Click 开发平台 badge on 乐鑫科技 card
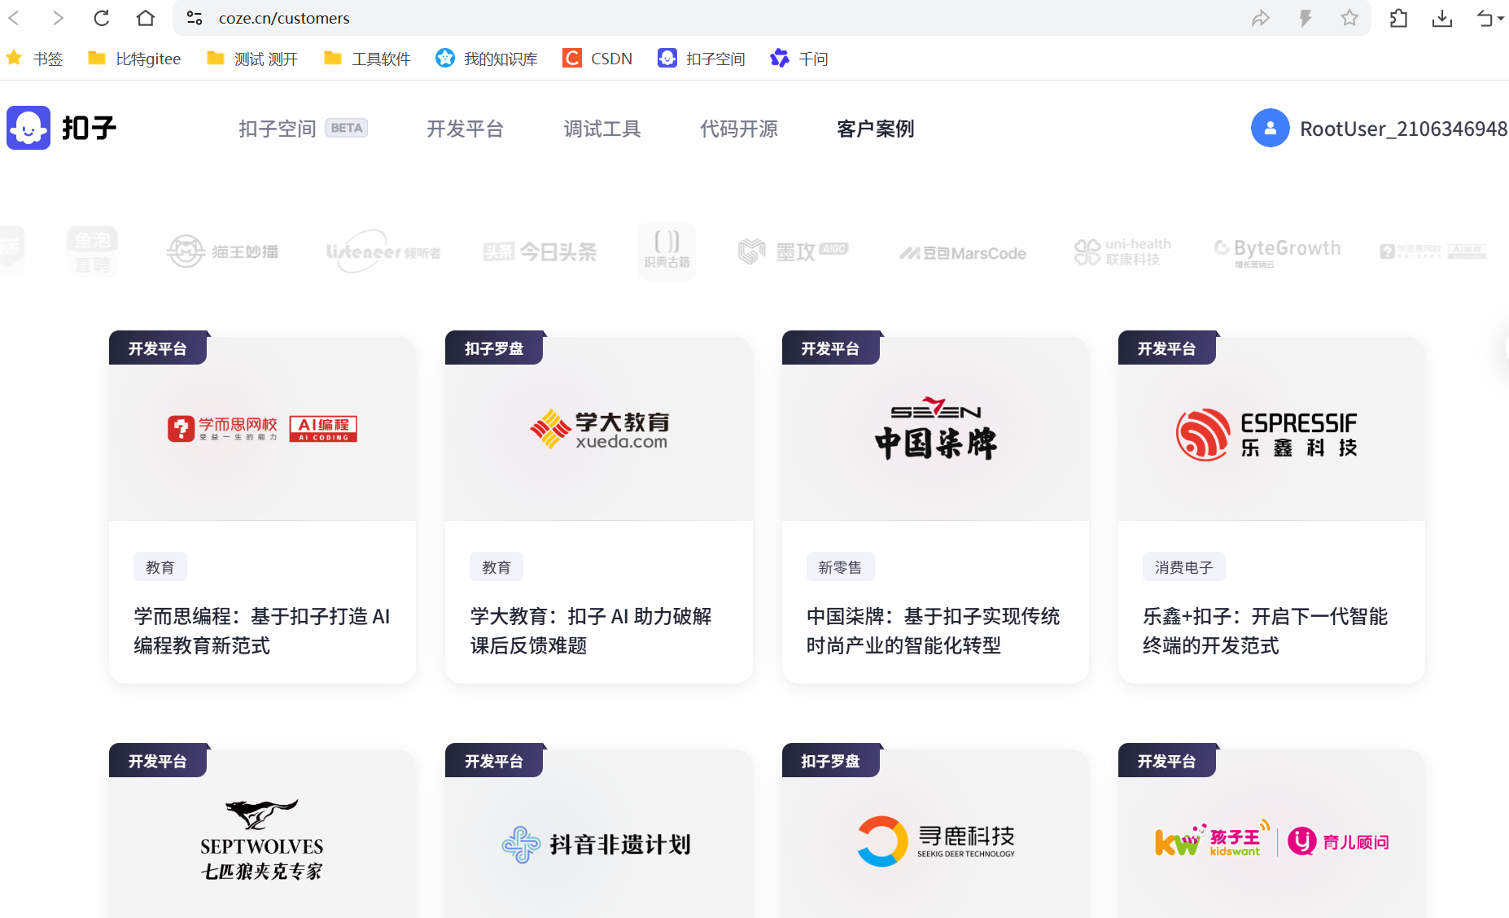Viewport: 1509px width, 918px height. (1166, 348)
